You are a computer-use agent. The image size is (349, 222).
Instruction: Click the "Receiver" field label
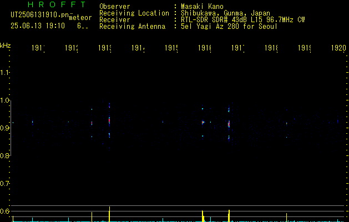(115, 19)
